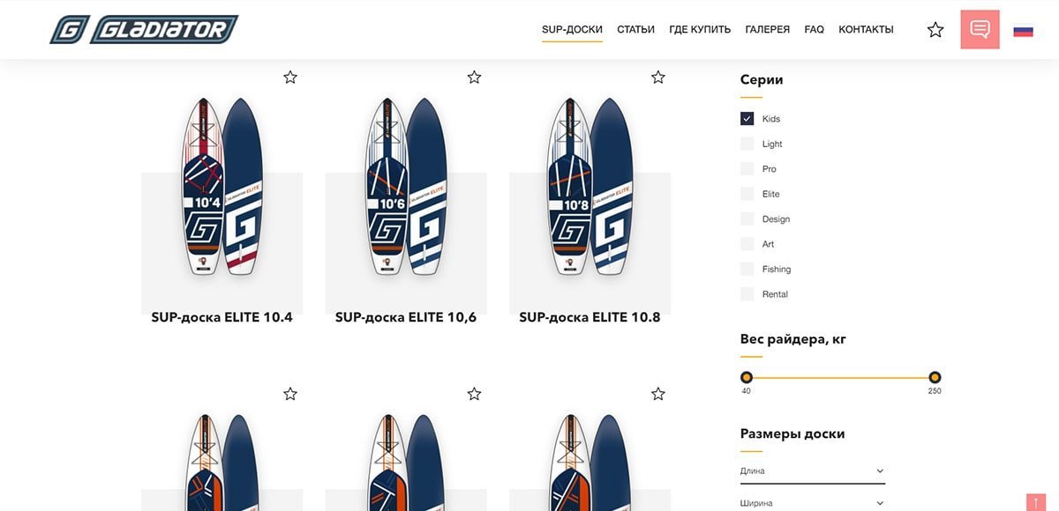The image size is (1059, 511).
Task: Favorite the ELITE 10.4 board star
Action: pyautogui.click(x=290, y=78)
